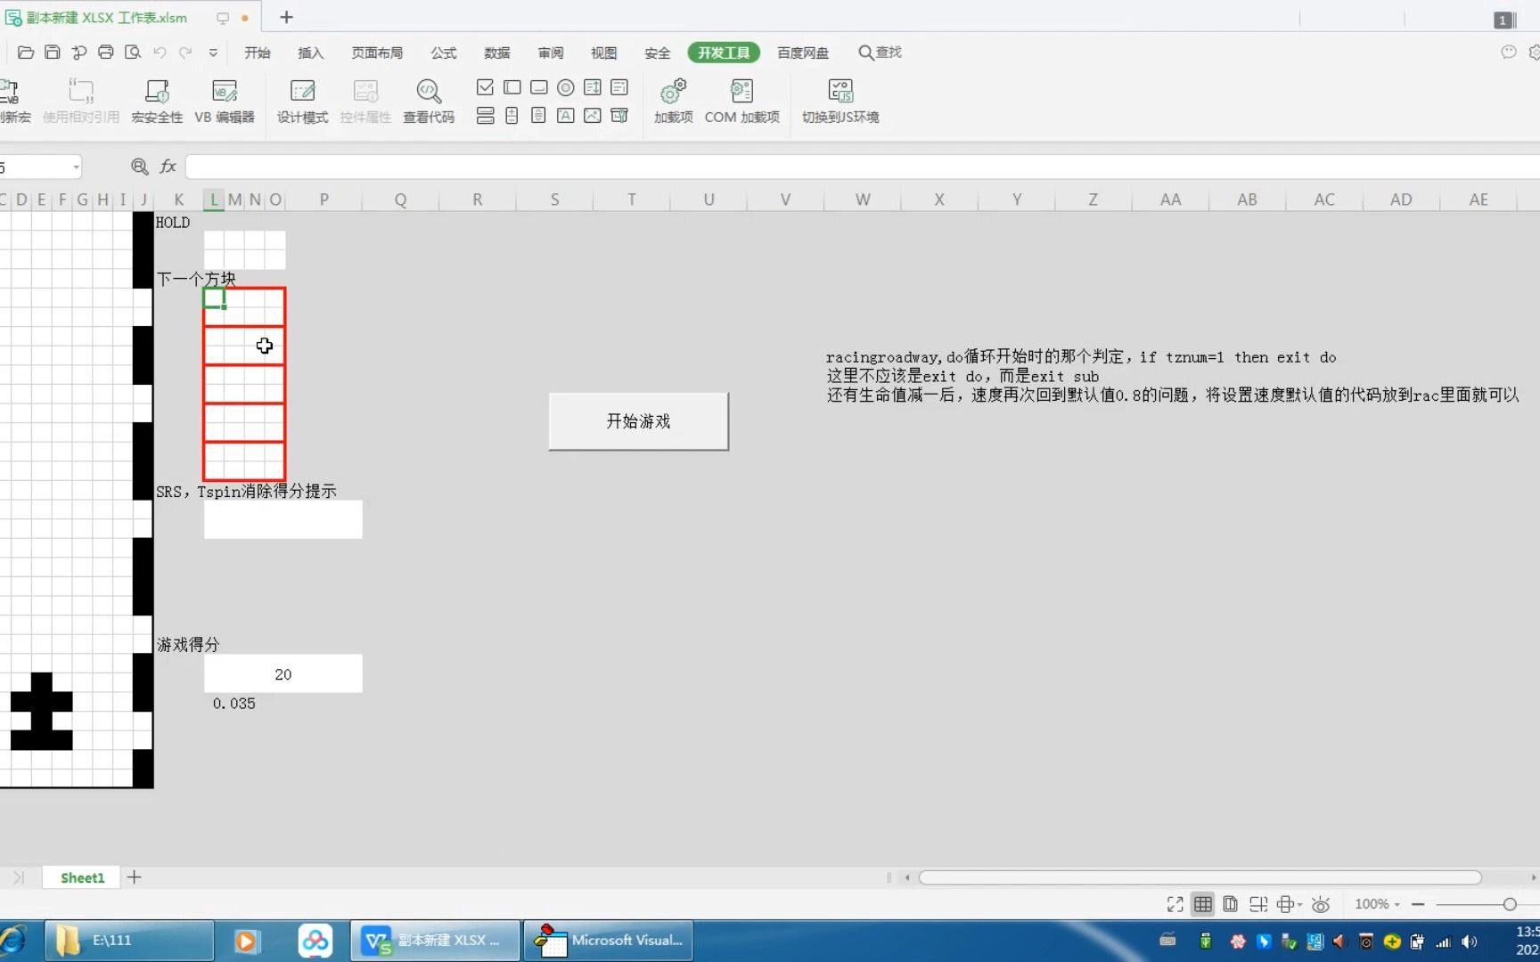Image resolution: width=1540 pixels, height=962 pixels.
Task: Open 宏安全性 macro security settings
Action: [157, 101]
